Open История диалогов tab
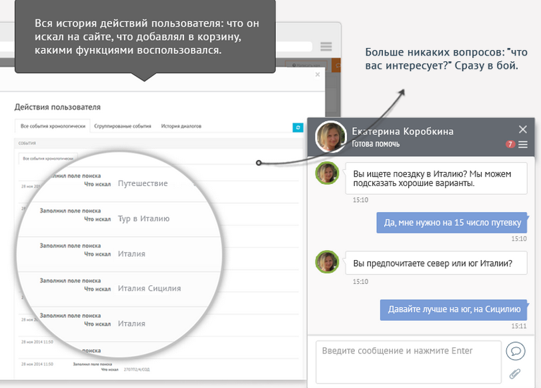The width and height of the screenshot is (541, 388). coord(181,126)
